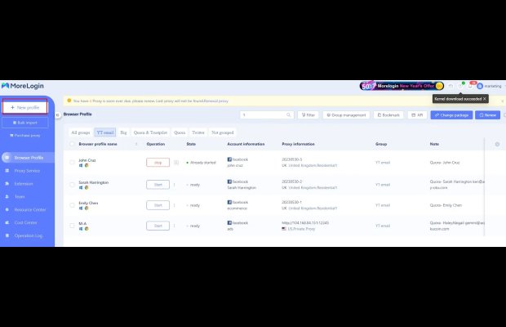Select the checkbox for John Cruz
The width and height of the screenshot is (506, 327).
[72, 163]
